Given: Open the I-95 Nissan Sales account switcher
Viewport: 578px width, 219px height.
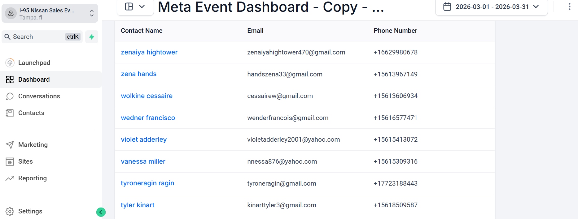Looking at the screenshot, I should 50,14.
